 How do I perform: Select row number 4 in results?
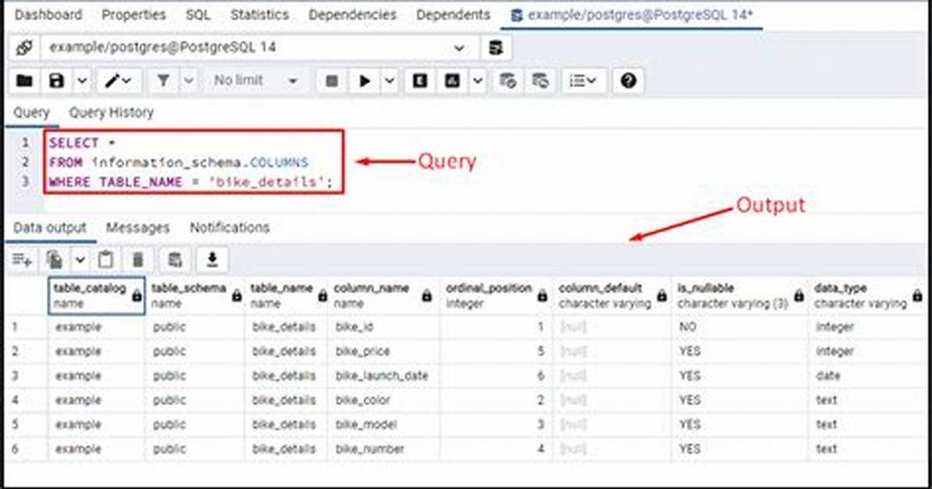pos(15,400)
